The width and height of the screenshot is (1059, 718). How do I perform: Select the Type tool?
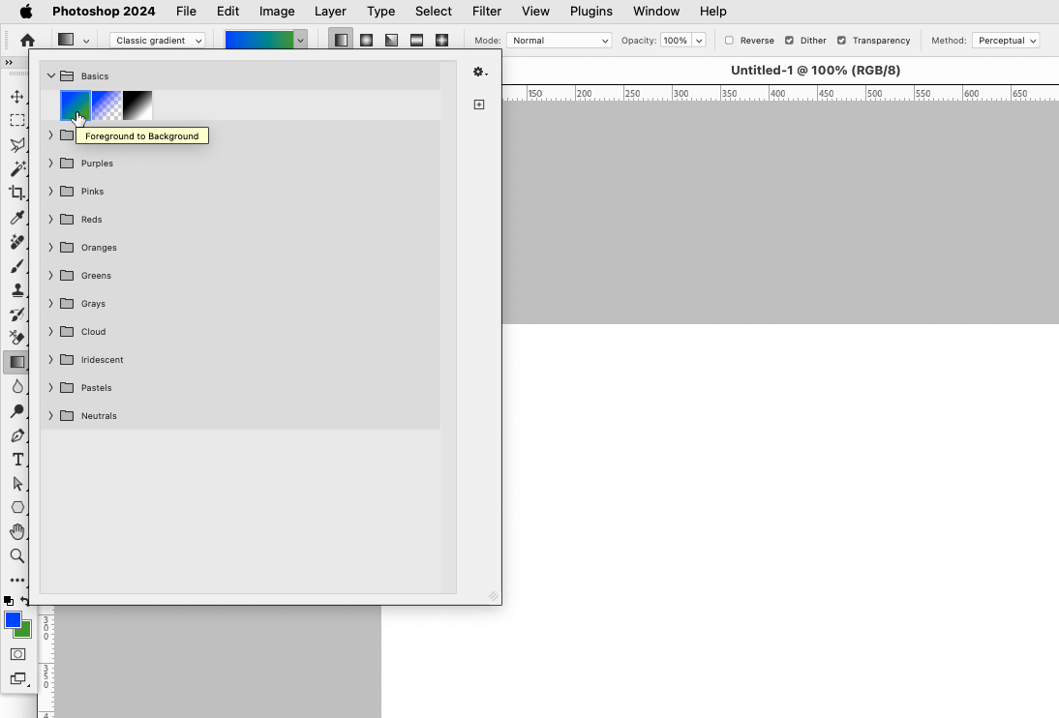coord(17,460)
